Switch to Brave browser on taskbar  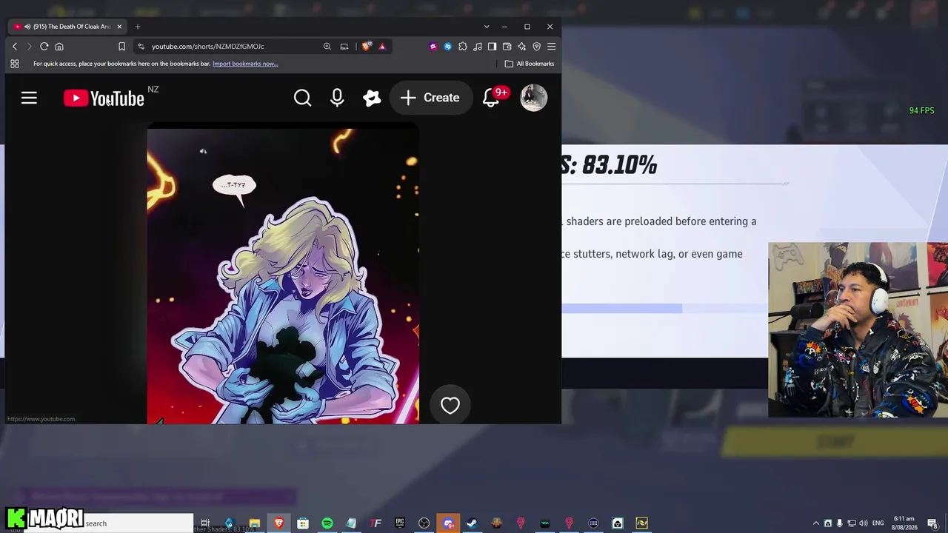[278, 523]
